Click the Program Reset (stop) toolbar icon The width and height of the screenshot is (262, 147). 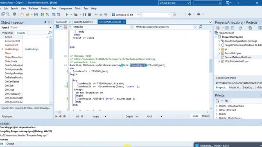(90, 15)
